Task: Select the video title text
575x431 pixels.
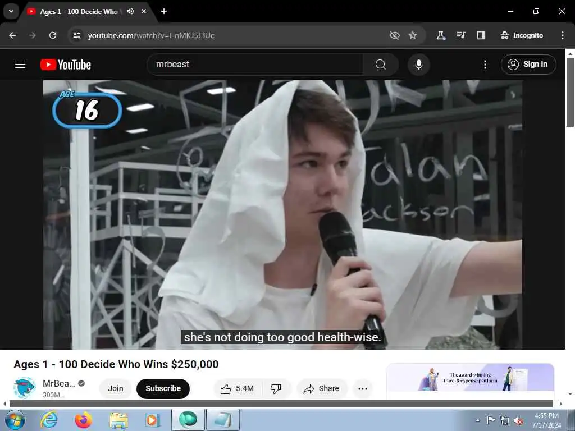Action: click(116, 364)
